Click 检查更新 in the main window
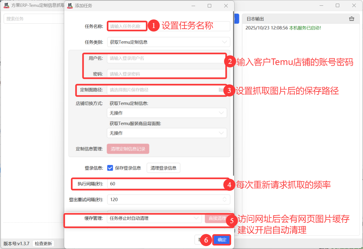Screen dimensions: 363x249 (43, 244)
